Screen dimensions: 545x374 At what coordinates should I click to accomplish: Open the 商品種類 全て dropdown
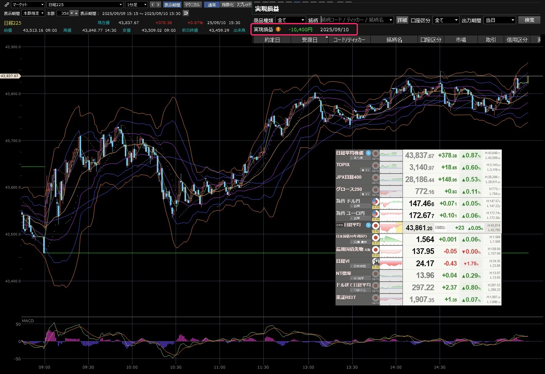290,20
